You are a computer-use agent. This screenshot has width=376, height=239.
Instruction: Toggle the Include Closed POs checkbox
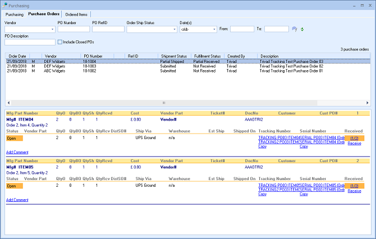[x=60, y=42]
